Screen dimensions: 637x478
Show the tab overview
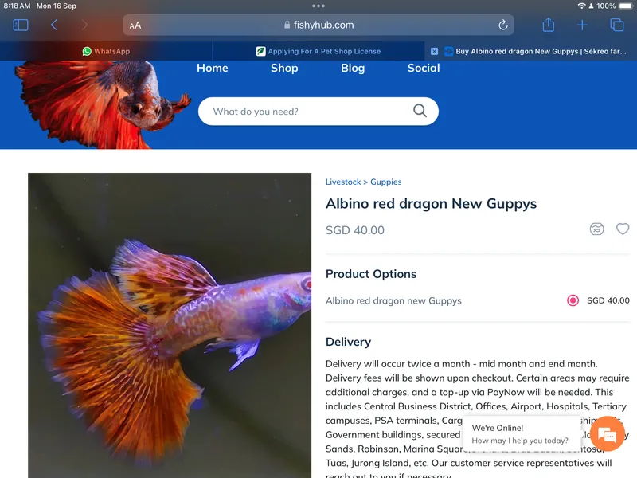[616, 25]
